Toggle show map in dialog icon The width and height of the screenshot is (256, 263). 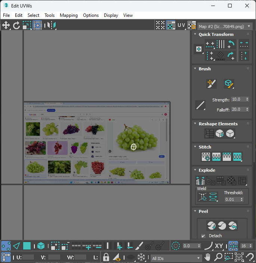(x=171, y=25)
